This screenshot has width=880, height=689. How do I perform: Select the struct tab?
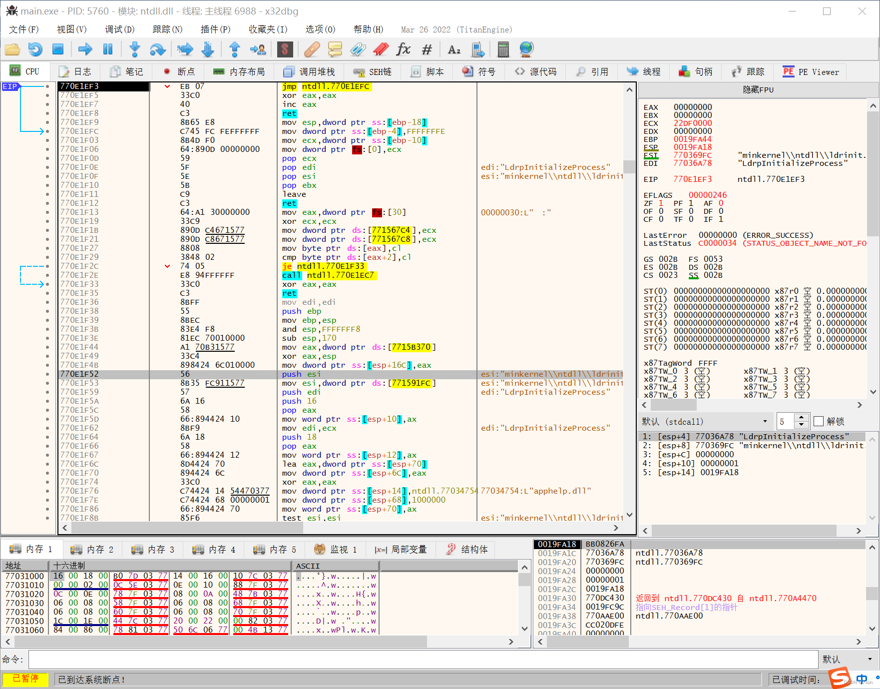467,549
